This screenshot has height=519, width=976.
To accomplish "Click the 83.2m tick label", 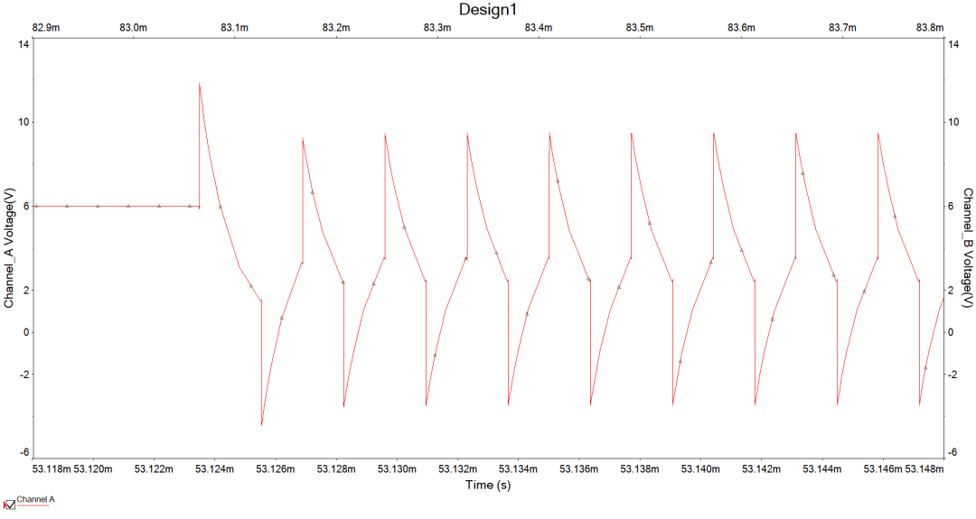I will (x=336, y=28).
